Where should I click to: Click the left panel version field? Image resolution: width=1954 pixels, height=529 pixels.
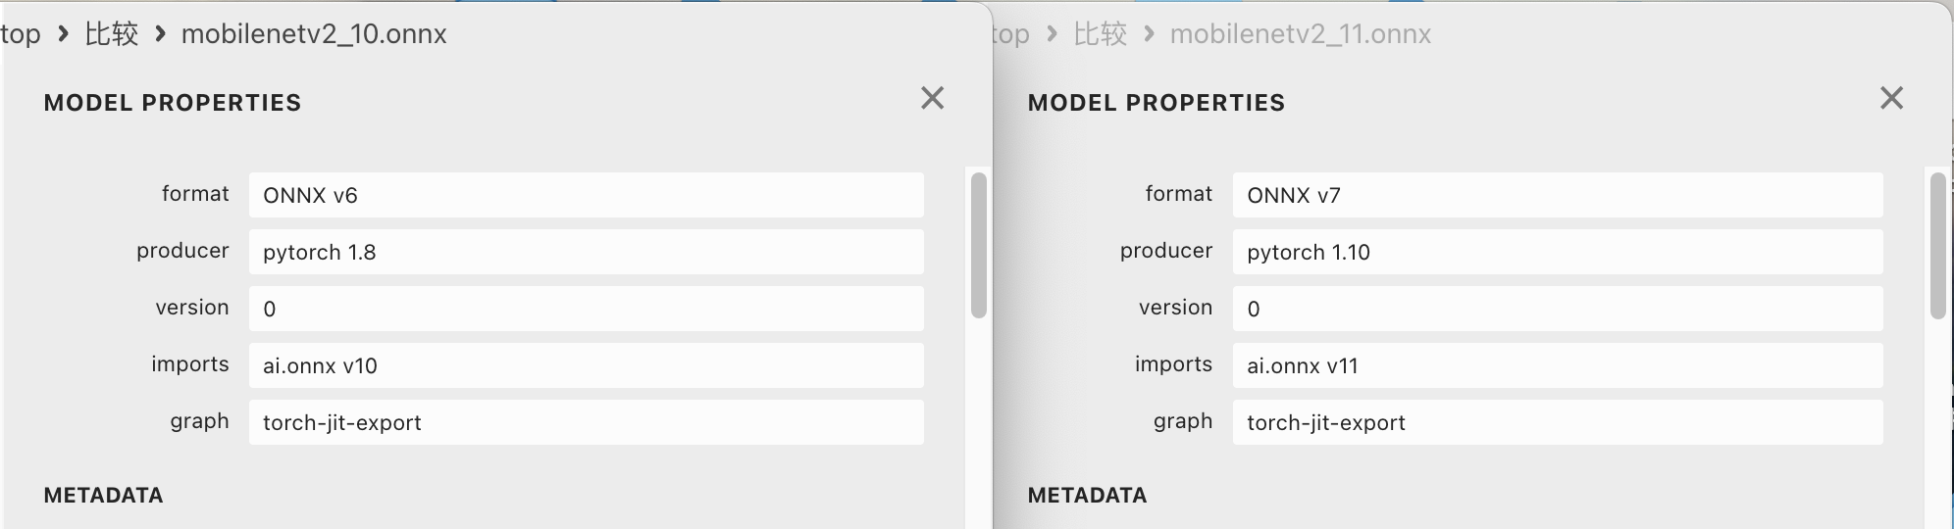pos(587,309)
